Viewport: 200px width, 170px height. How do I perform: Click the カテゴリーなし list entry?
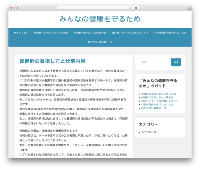click(x=150, y=132)
